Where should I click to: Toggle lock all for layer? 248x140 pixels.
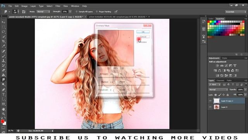[x=227, y=95]
